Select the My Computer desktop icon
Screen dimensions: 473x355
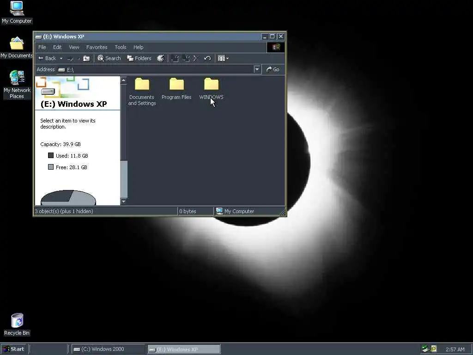pyautogui.click(x=17, y=12)
